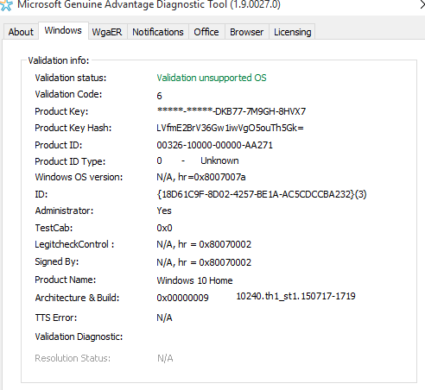
Task: Click the Validation Code value 6
Action: (159, 96)
